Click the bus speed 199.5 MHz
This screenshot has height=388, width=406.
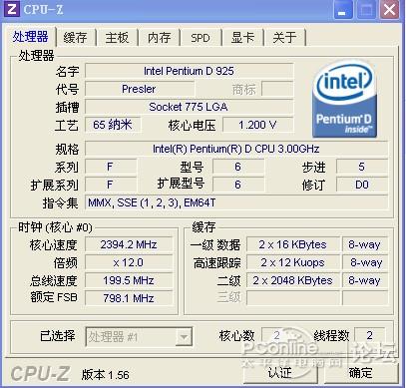(x=129, y=280)
